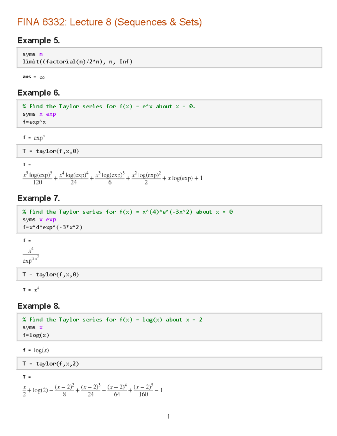Click the f=exp^x code line
Image resolution: width=337 pixels, height=436 pixels.
pyautogui.click(x=34, y=122)
